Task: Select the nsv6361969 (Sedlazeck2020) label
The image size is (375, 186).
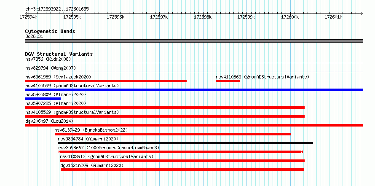Action: pos(58,77)
